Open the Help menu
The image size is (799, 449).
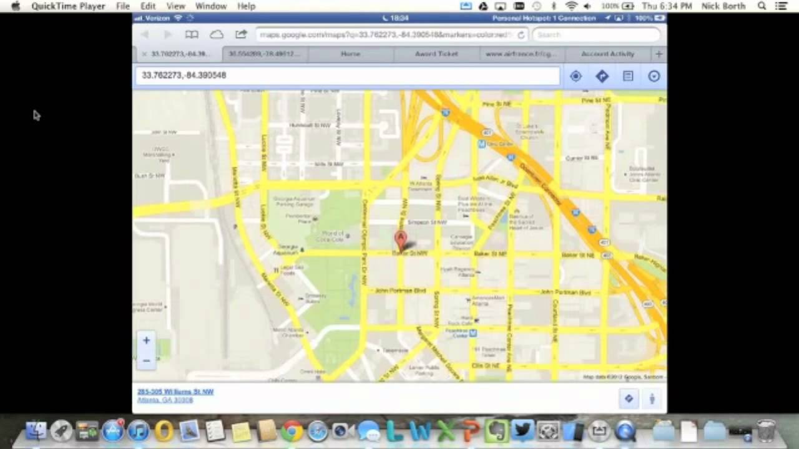point(247,6)
